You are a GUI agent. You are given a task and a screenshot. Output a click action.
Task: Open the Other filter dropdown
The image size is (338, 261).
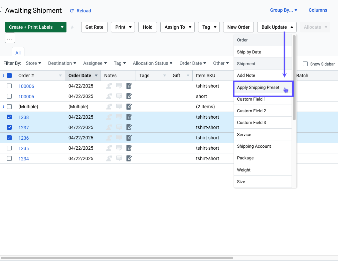[221, 63]
